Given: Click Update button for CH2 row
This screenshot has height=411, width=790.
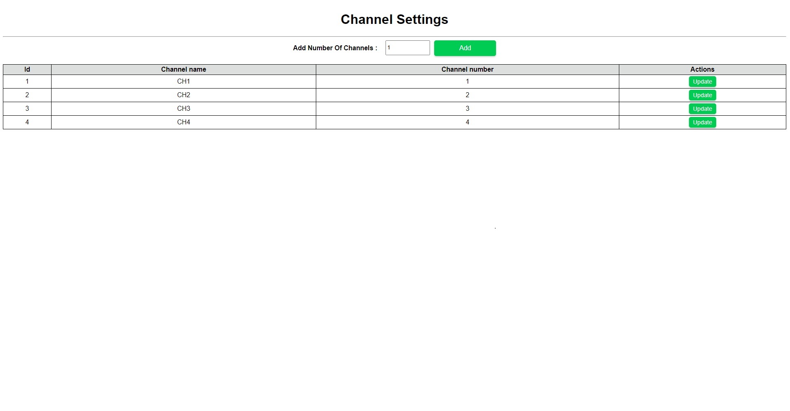Looking at the screenshot, I should [702, 95].
